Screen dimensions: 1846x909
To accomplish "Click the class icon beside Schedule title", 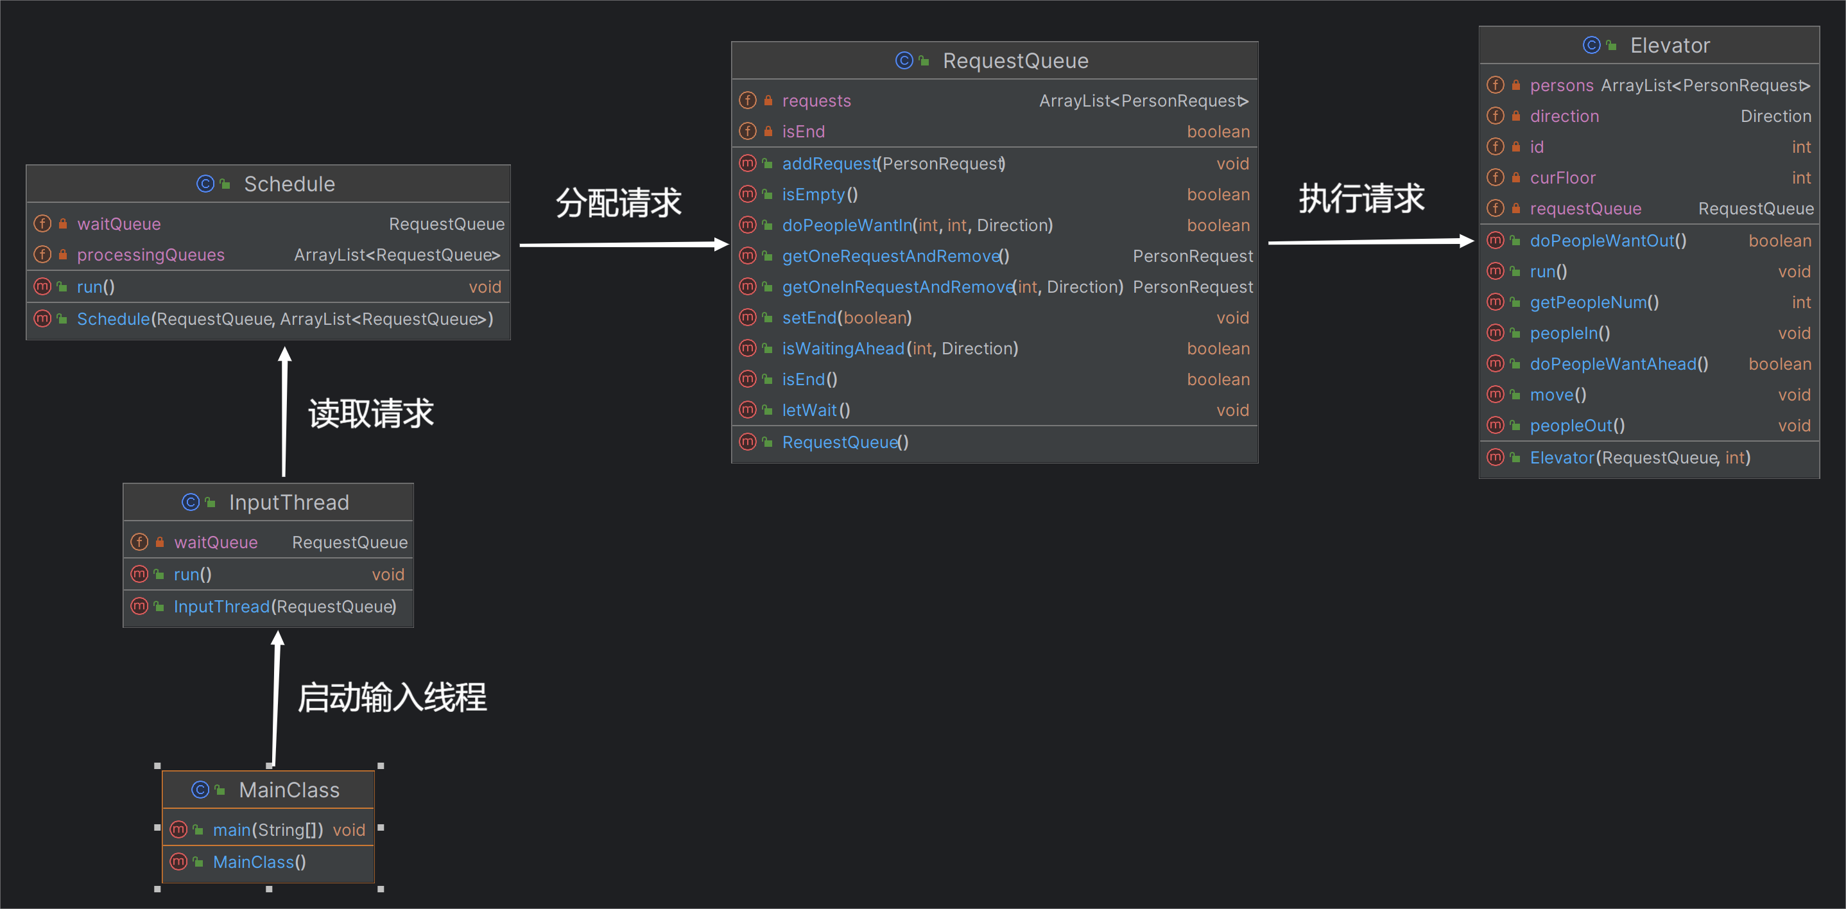I will [x=205, y=184].
